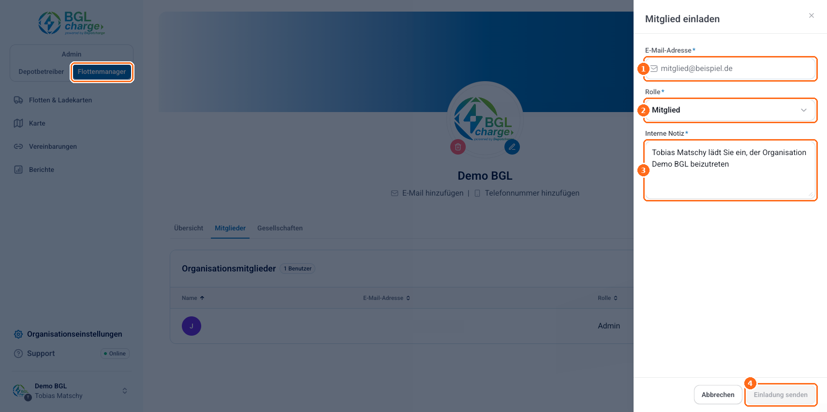Sort members by E-Mail-Adresse column
The height and width of the screenshot is (412, 827).
click(386, 298)
